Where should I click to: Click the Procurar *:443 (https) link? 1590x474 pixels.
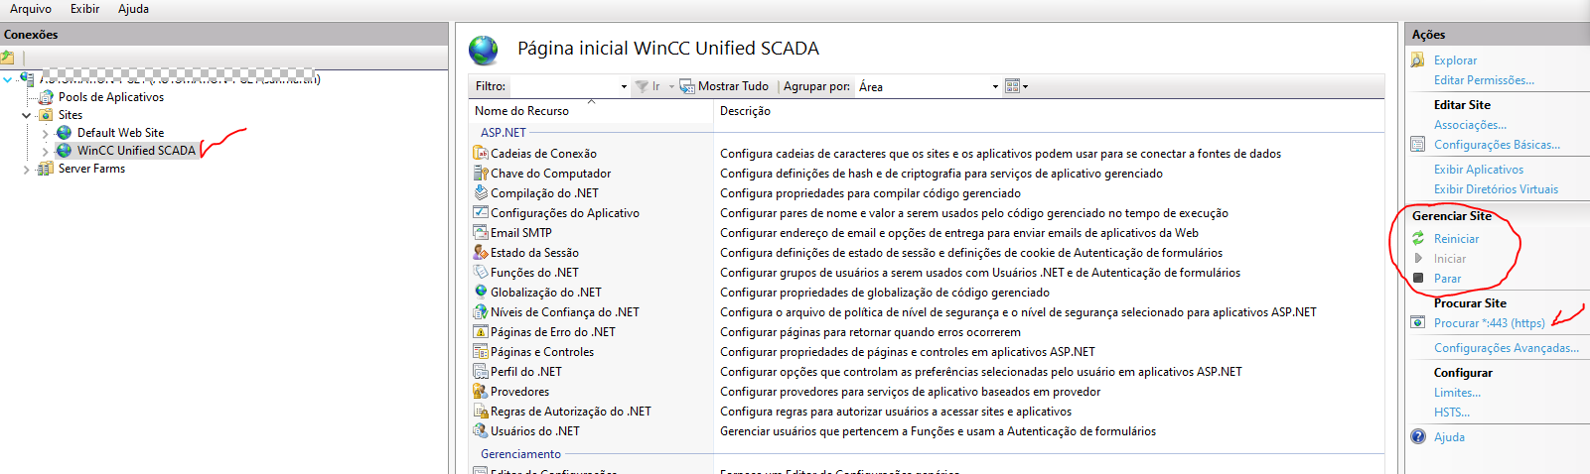click(x=1489, y=323)
